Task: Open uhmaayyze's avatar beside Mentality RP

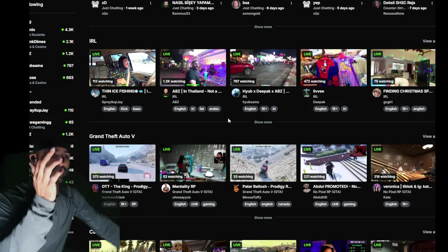Action: 166,188
